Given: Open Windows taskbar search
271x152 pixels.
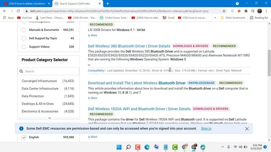Looking at the screenshot, I should coord(128,147).
